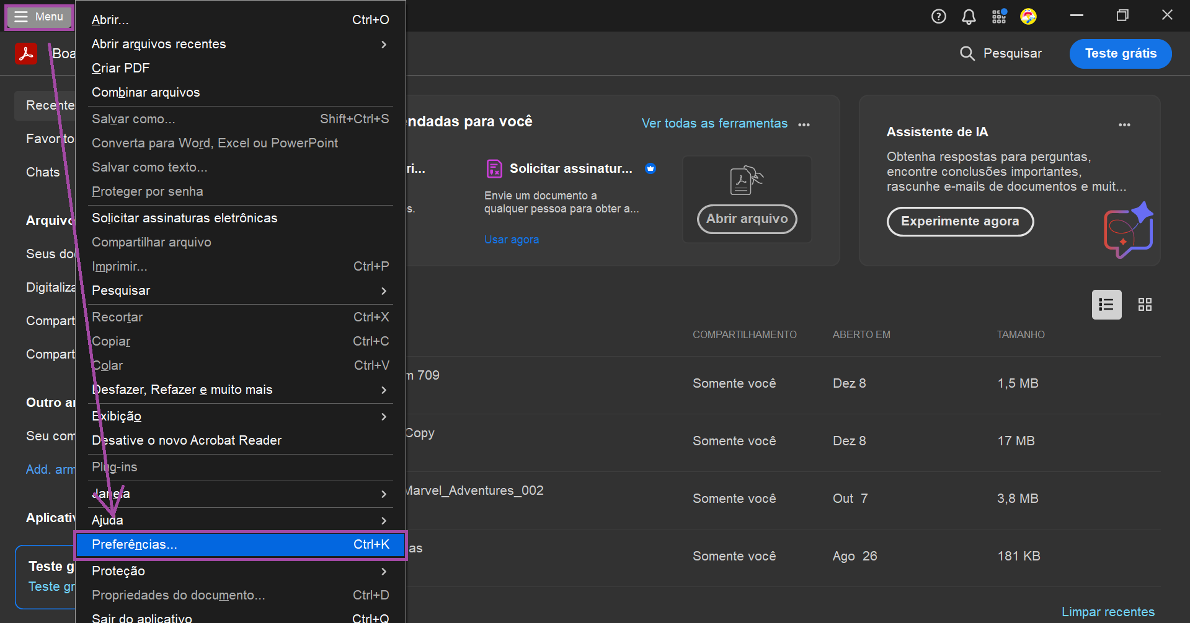
Task: Choose Solicitar assinaturas eletrônicas
Action: (x=241, y=218)
